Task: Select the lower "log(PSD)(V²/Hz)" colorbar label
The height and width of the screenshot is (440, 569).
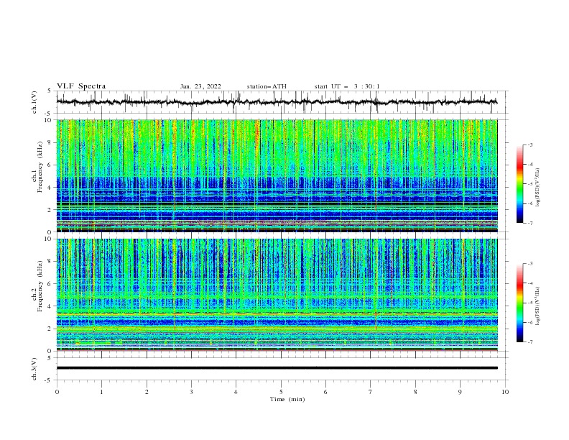Action: pyautogui.click(x=537, y=306)
